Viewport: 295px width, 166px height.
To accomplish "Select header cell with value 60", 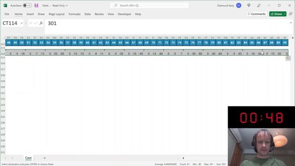I will (x=88, y=42).
